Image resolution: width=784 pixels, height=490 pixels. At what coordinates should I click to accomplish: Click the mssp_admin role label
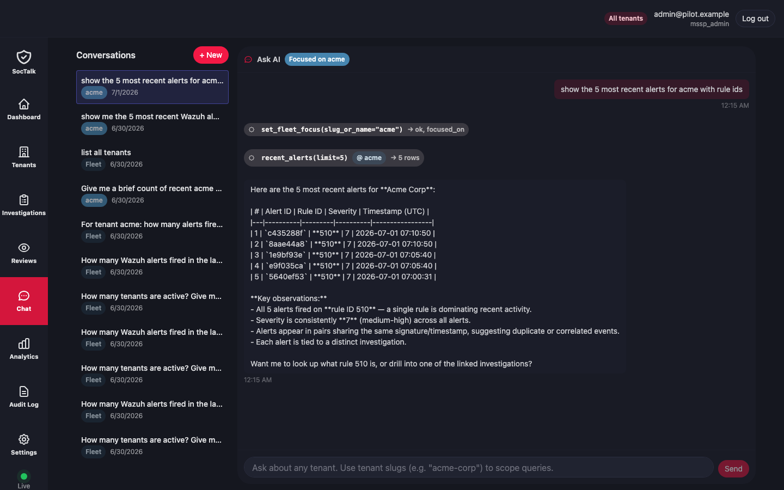[709, 24]
